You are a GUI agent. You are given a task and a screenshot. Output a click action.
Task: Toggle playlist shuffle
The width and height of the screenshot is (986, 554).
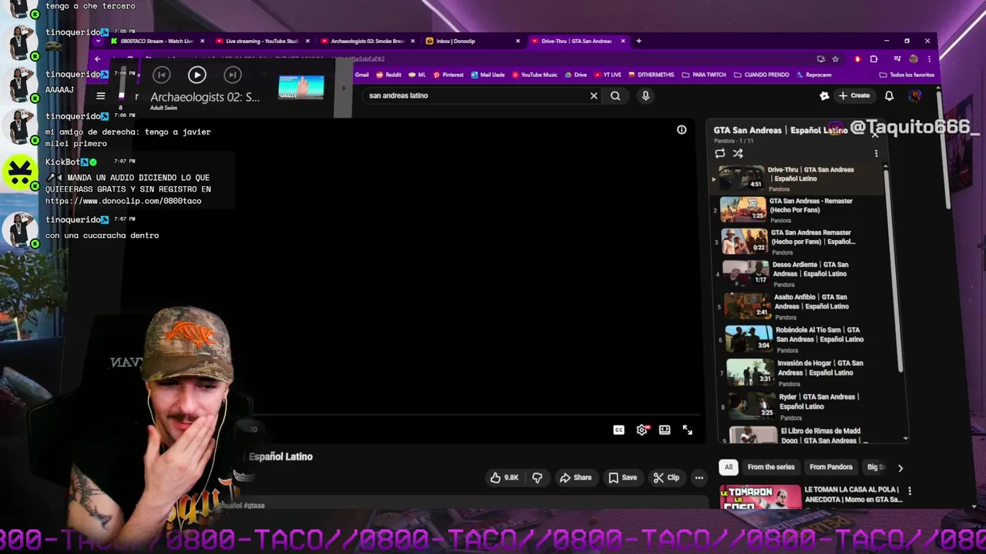(738, 153)
